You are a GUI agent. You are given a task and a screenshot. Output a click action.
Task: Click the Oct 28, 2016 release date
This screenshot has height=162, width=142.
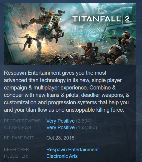60,138
